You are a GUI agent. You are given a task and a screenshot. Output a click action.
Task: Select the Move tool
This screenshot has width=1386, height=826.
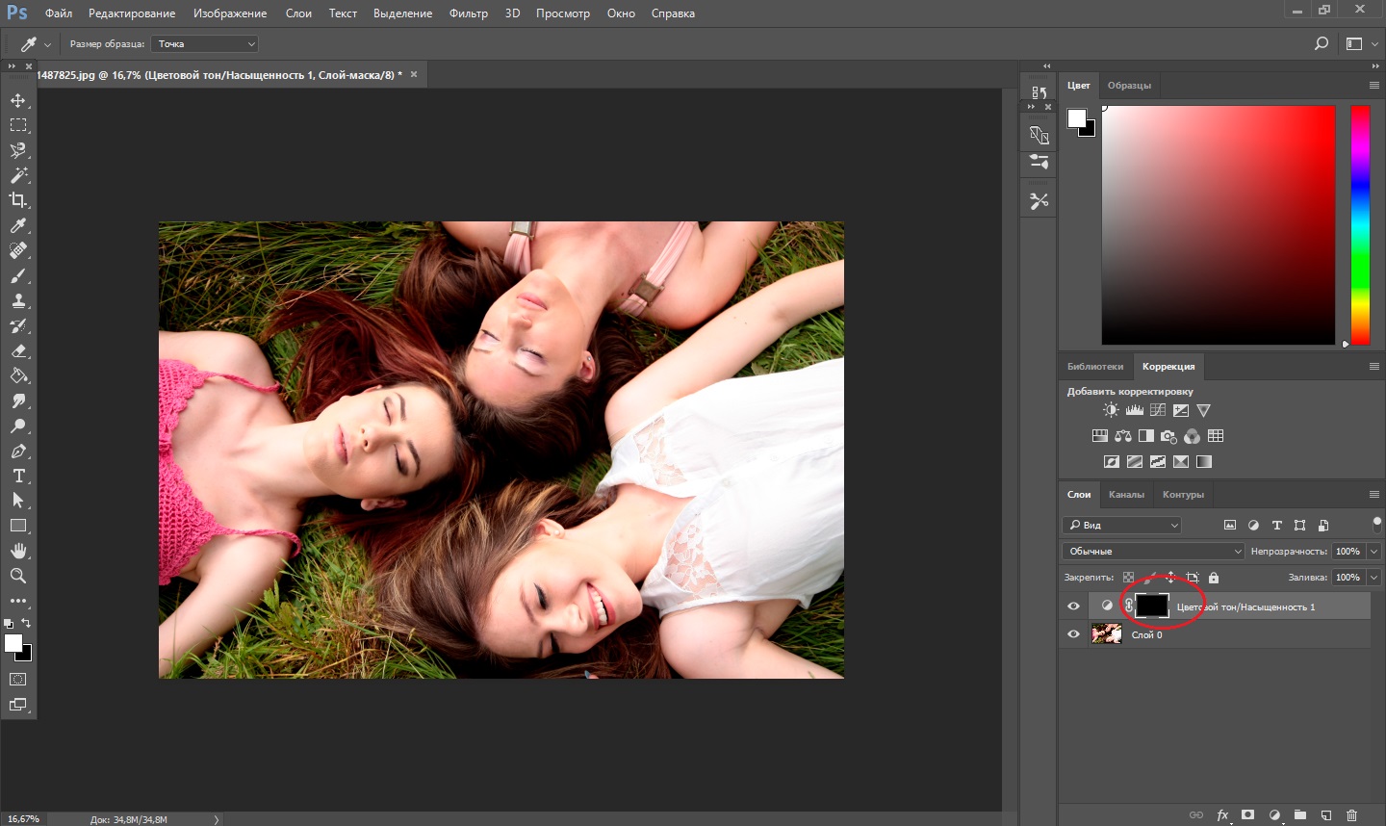[18, 101]
